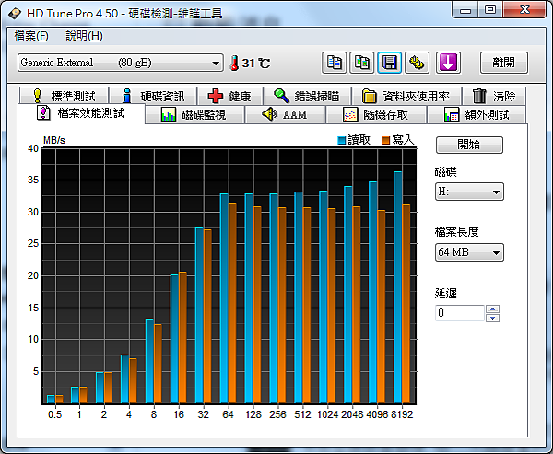Decrease 延遲 value with down arrow

pos(492,318)
